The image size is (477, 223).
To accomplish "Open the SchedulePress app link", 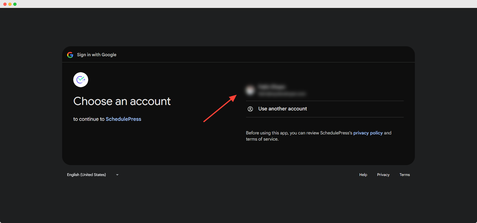I will pos(123,119).
